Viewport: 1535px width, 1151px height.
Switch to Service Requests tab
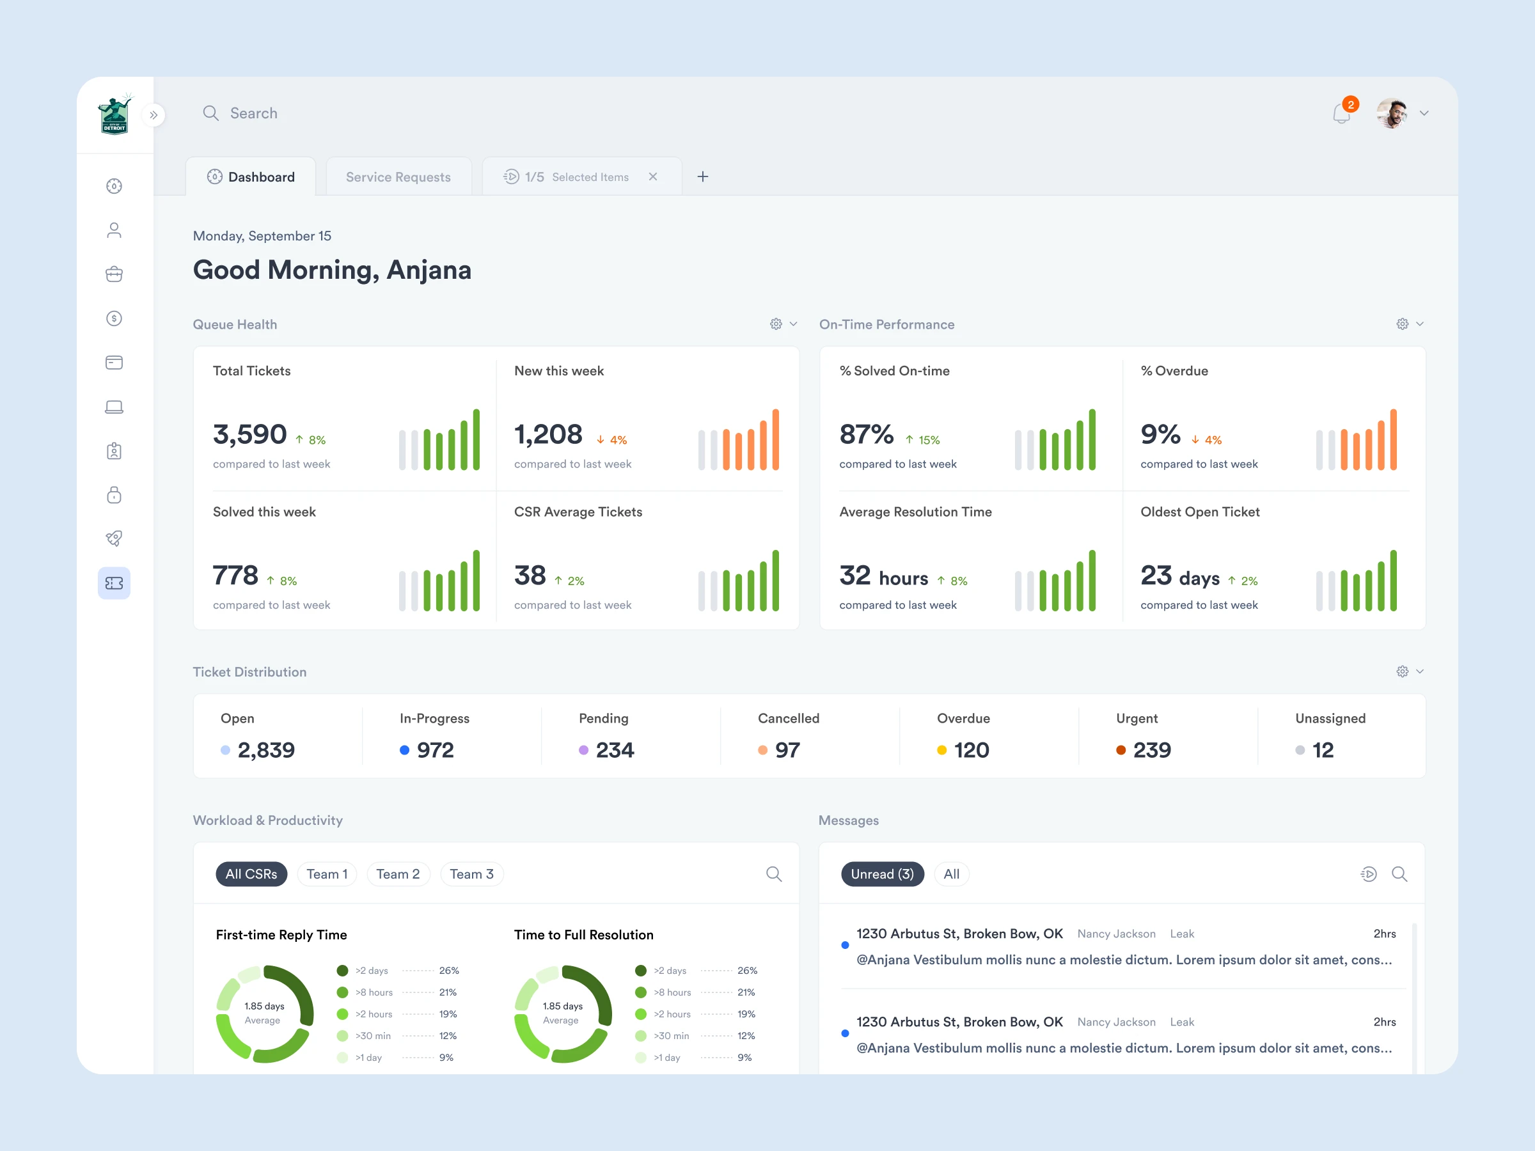(x=398, y=177)
